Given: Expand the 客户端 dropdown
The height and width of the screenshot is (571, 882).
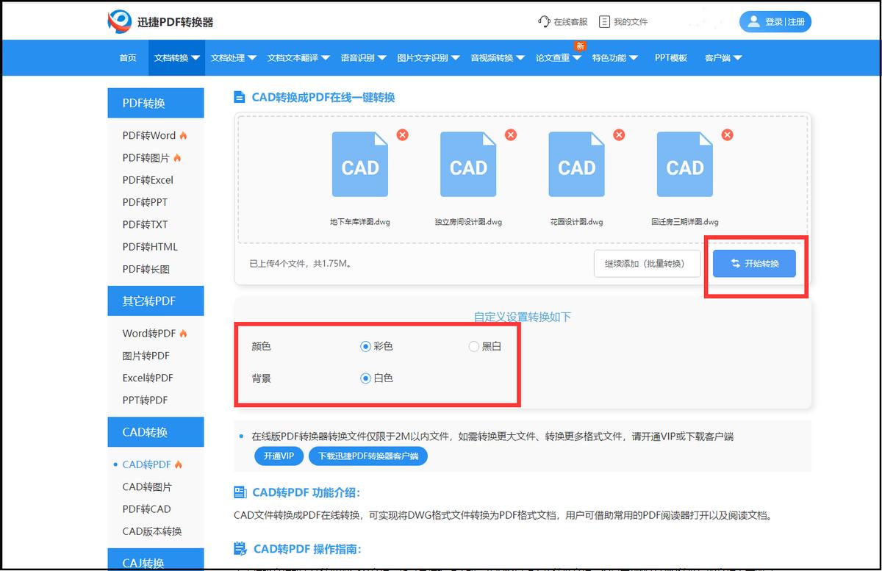Looking at the screenshot, I should 722,57.
